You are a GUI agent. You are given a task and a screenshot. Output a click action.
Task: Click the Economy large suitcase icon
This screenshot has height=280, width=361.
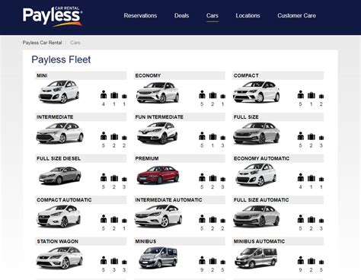pyautogui.click(x=212, y=95)
